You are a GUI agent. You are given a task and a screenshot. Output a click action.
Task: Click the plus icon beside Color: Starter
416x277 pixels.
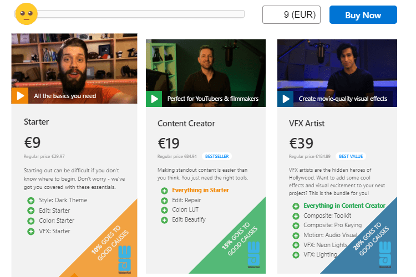[x=31, y=221]
